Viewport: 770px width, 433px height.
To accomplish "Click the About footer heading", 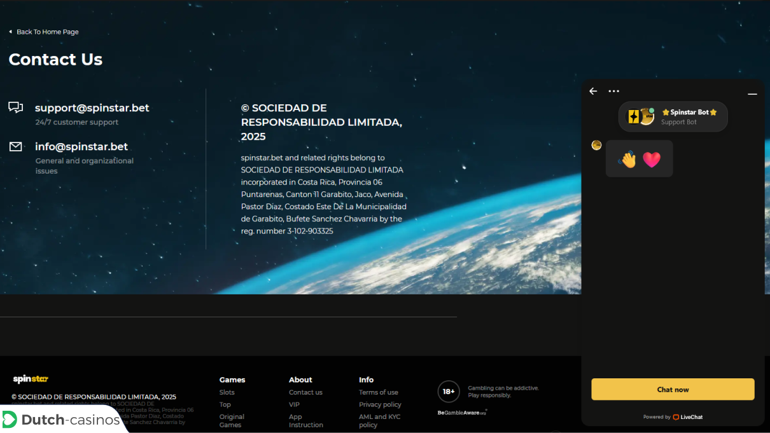I will point(300,380).
